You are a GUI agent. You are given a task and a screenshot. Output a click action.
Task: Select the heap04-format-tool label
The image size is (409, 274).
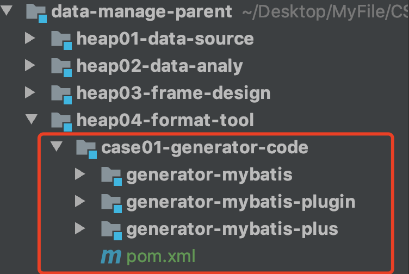[165, 121]
